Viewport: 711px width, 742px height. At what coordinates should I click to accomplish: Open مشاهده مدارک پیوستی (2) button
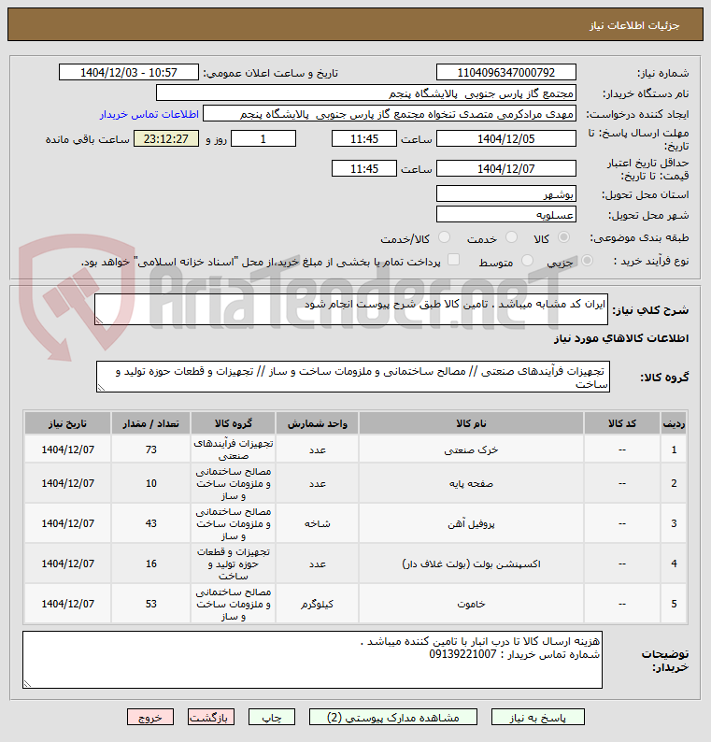pyautogui.click(x=393, y=718)
